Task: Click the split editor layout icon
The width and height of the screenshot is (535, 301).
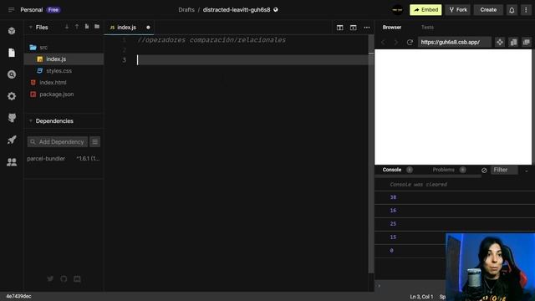Action: 340,28
